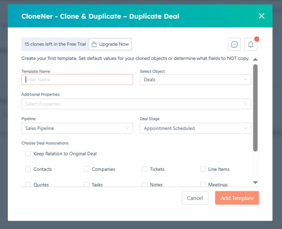
Task: Focus the Template Name input field
Action: click(x=77, y=80)
